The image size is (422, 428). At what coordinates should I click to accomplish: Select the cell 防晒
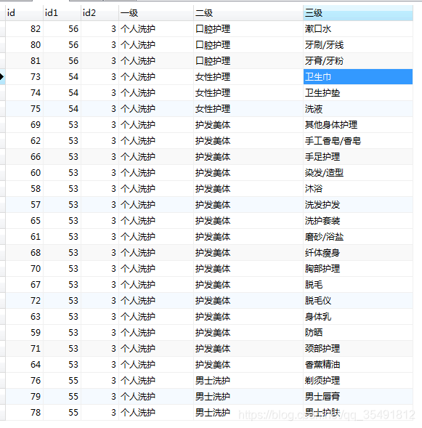(x=358, y=333)
